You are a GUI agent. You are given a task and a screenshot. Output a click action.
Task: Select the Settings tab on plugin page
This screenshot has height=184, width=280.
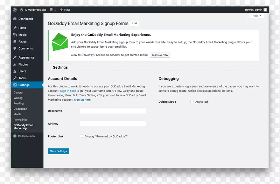click(60, 67)
